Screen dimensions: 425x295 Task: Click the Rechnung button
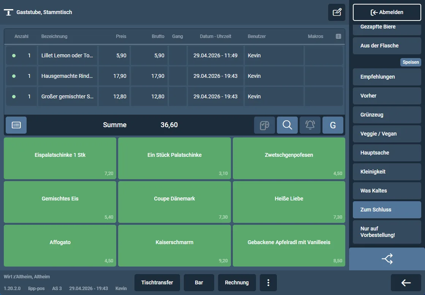(x=237, y=282)
